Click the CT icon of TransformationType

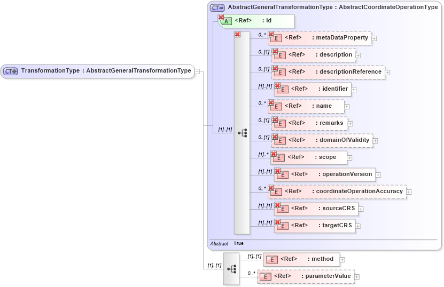coord(11,71)
